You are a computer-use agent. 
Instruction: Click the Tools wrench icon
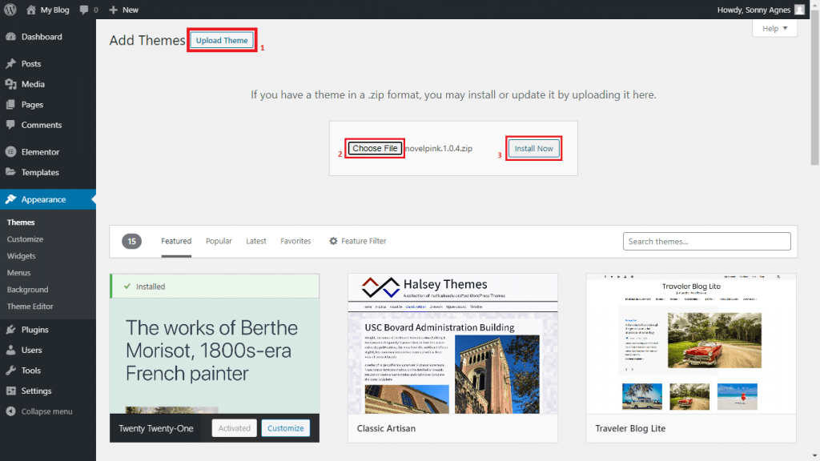(10, 371)
